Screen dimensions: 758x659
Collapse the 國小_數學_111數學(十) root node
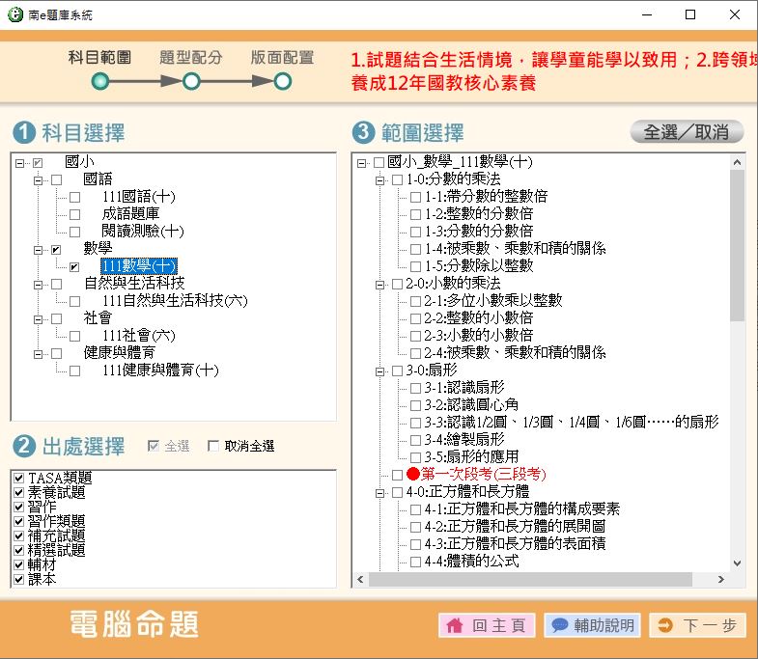[361, 163]
